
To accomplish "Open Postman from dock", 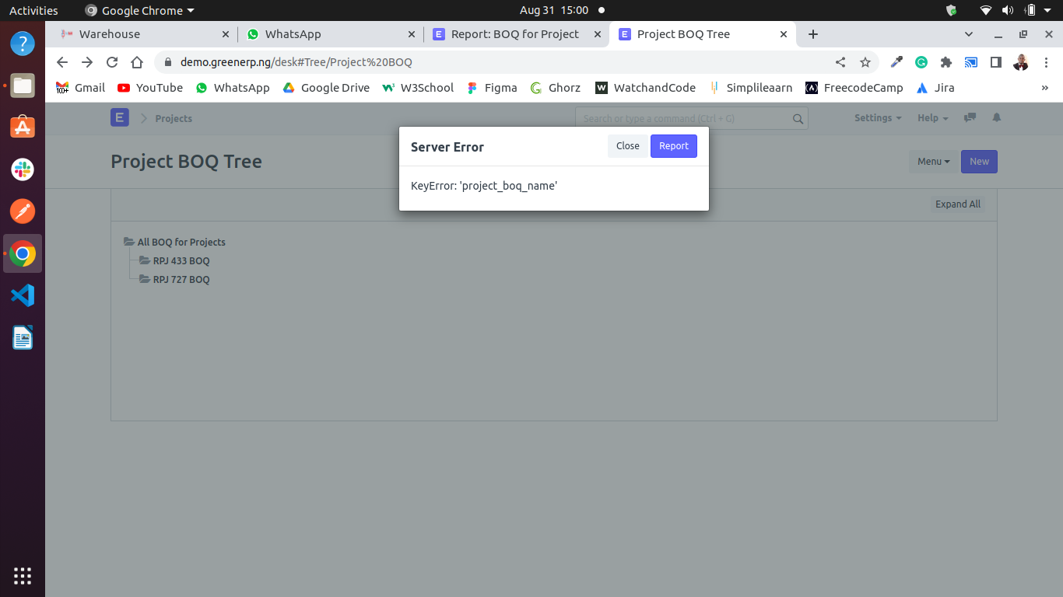I will [x=23, y=211].
